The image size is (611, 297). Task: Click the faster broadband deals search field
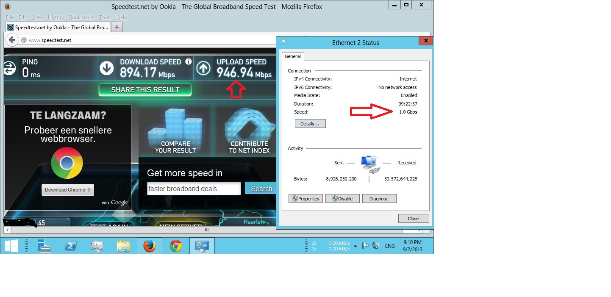coord(194,189)
